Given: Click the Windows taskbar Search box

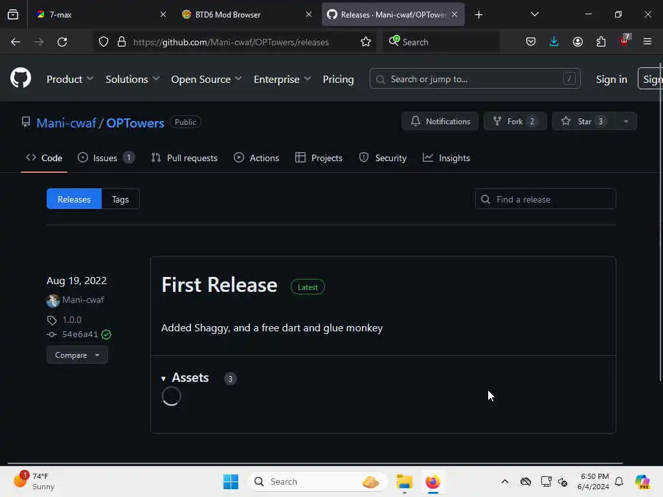Looking at the screenshot, I should tap(317, 481).
